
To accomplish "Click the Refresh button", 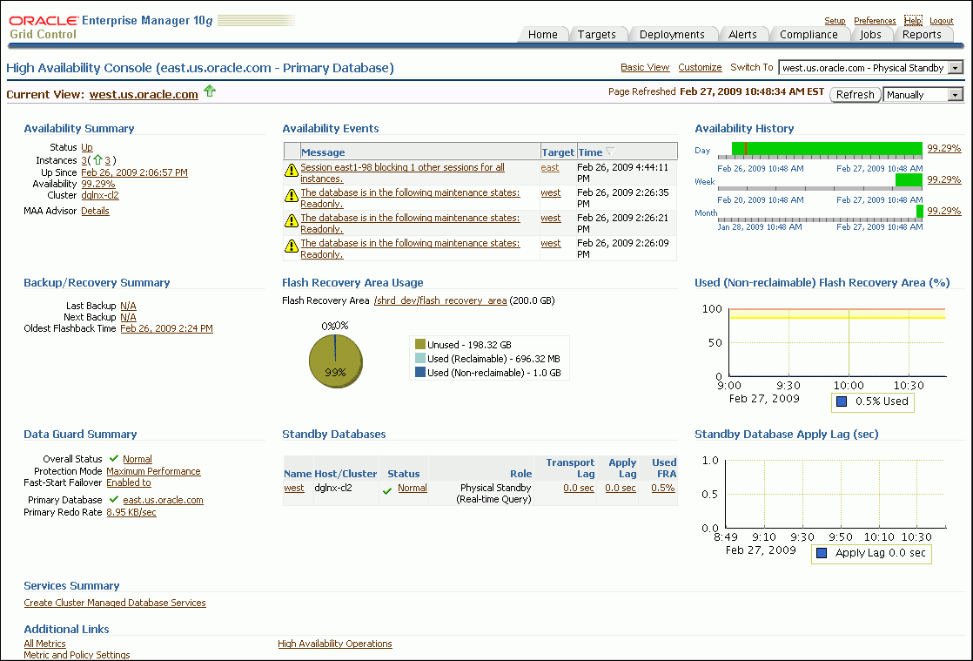I will point(855,94).
